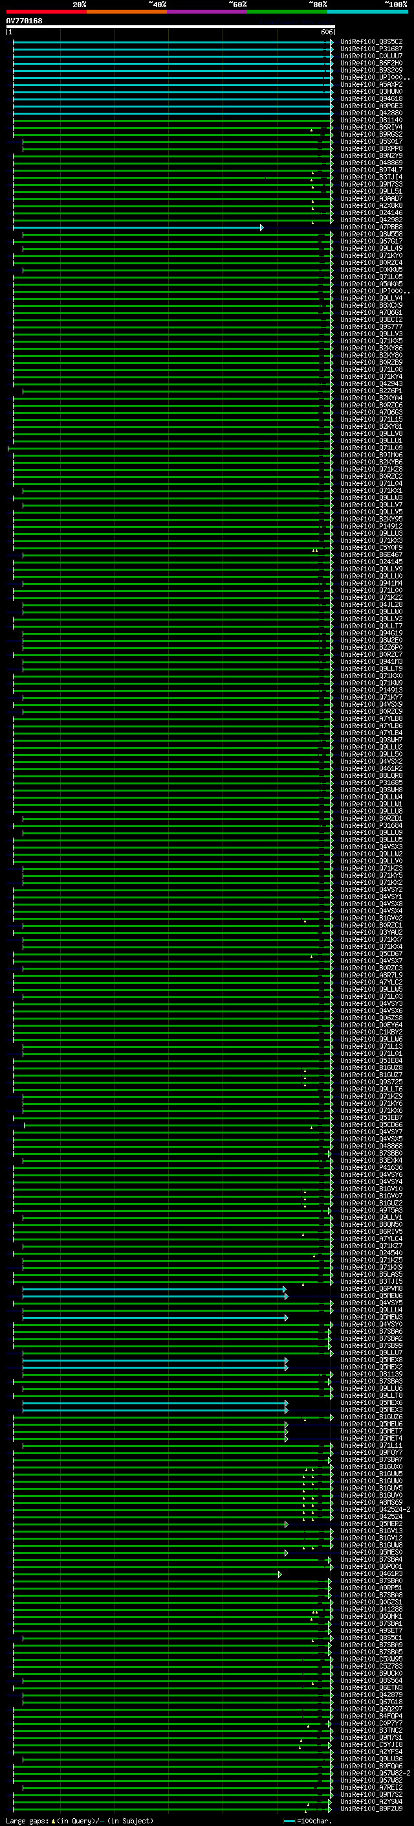Select last hit label UniRef100_B9FZU9
Viewport: 414px width, 1826px height.
371,1808
